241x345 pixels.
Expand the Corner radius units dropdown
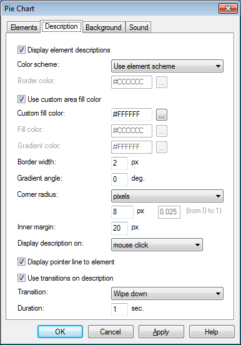tap(167, 196)
